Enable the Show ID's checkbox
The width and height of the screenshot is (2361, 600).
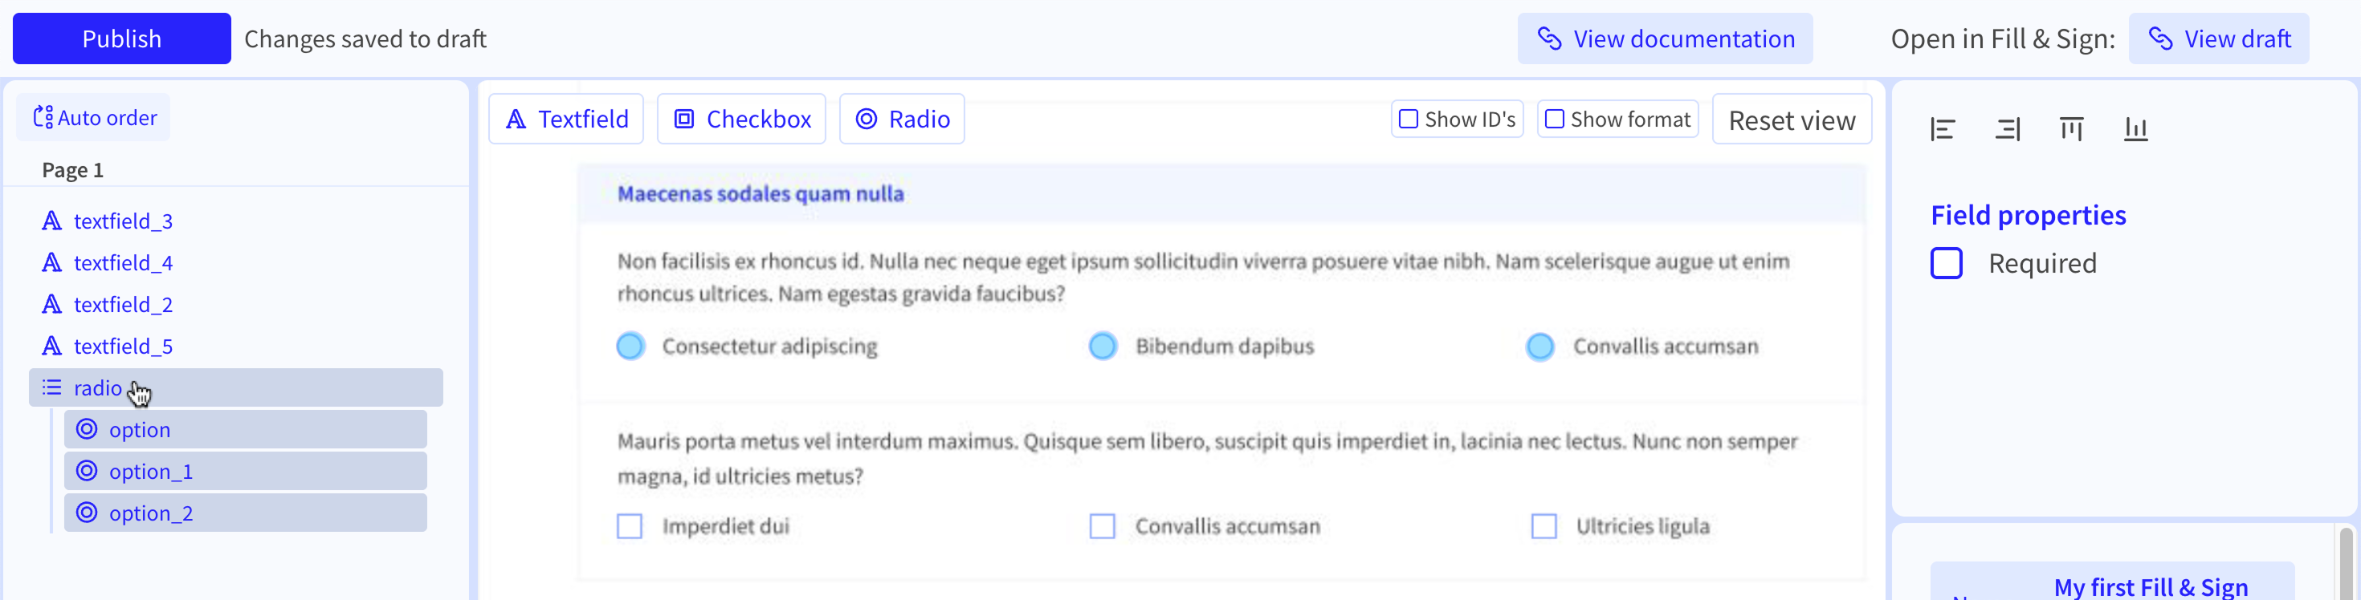[x=1409, y=119]
